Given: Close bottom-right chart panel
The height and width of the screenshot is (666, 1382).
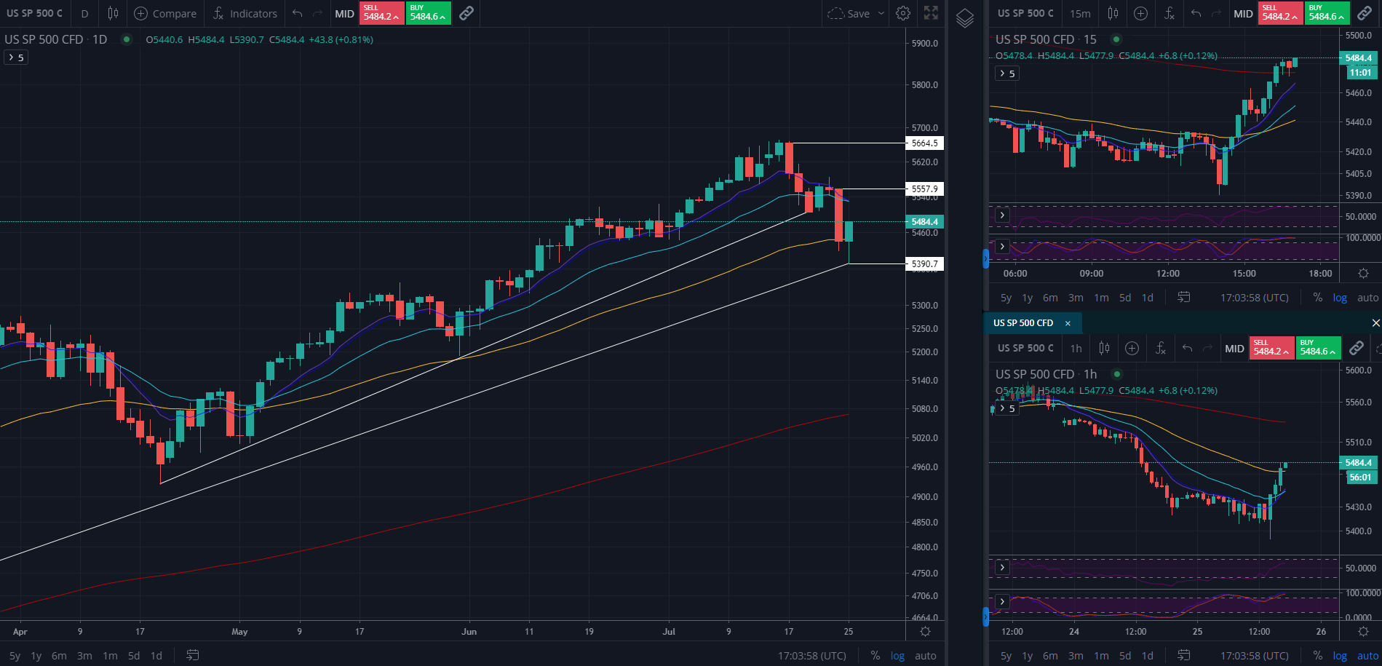Looking at the screenshot, I should [1375, 322].
